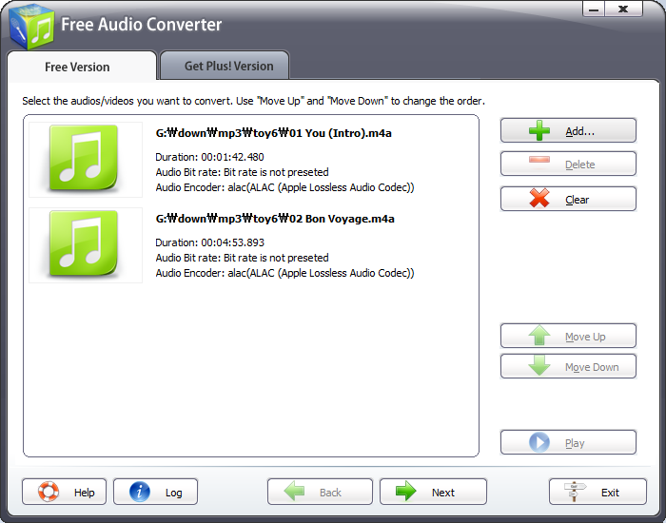666x523 pixels.
Task: Click the Add... button
Action: pyautogui.click(x=568, y=130)
